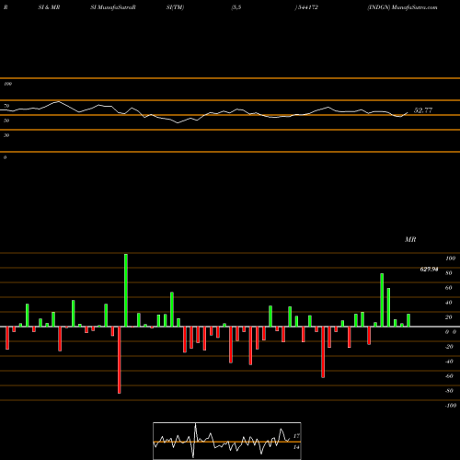Click the RSI axis label 30
This screenshot has height=460, width=460.
(6, 135)
